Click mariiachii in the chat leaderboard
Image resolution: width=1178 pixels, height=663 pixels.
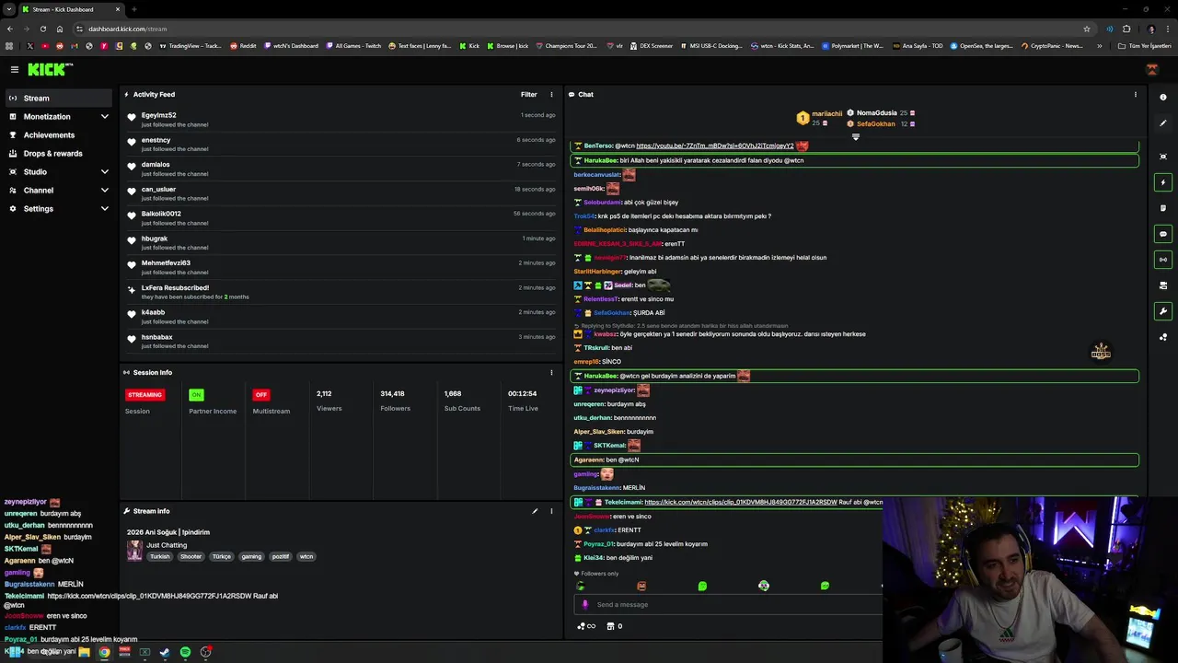(826, 114)
